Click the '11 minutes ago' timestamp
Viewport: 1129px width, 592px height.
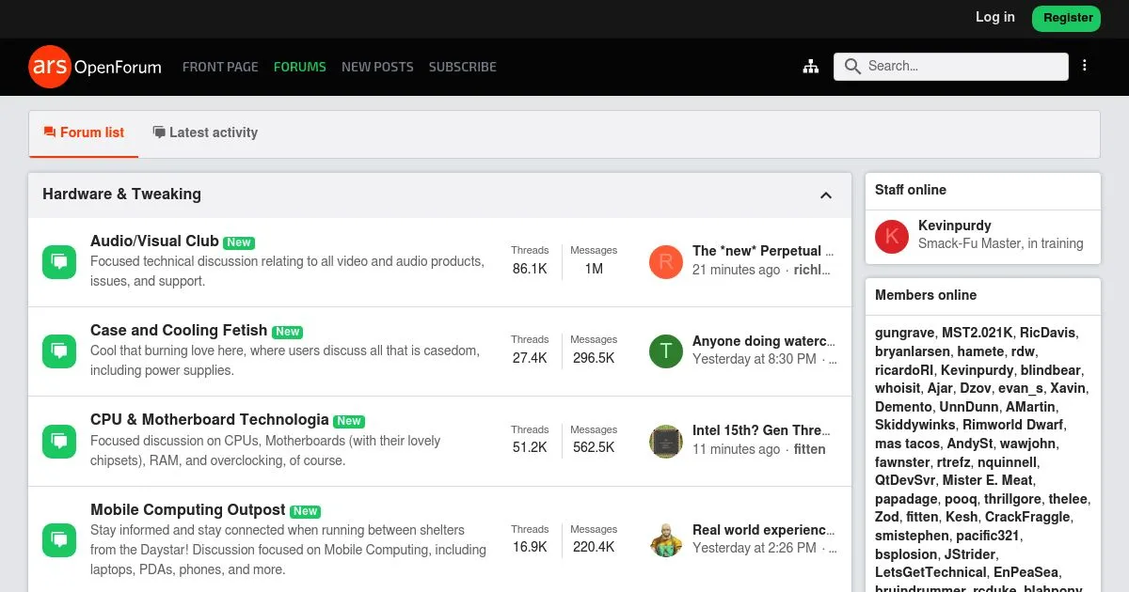[x=737, y=449]
